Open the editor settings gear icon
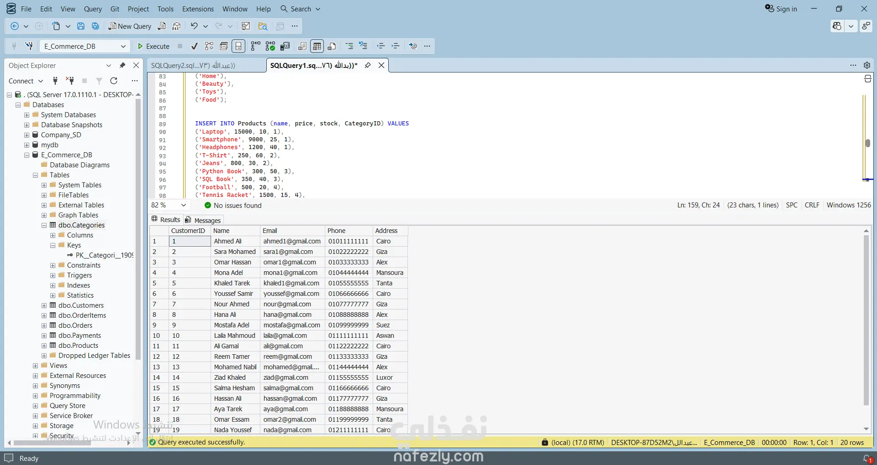 point(867,65)
